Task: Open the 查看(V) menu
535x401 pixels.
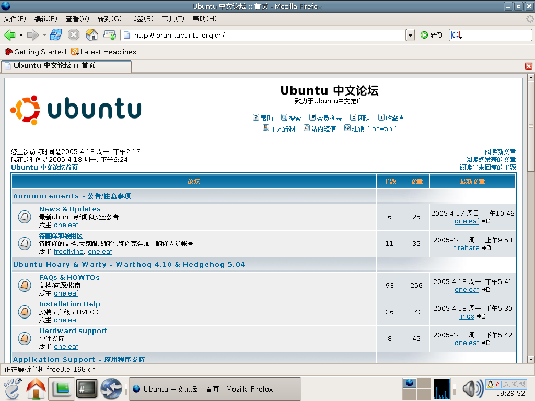Action: pyautogui.click(x=77, y=19)
